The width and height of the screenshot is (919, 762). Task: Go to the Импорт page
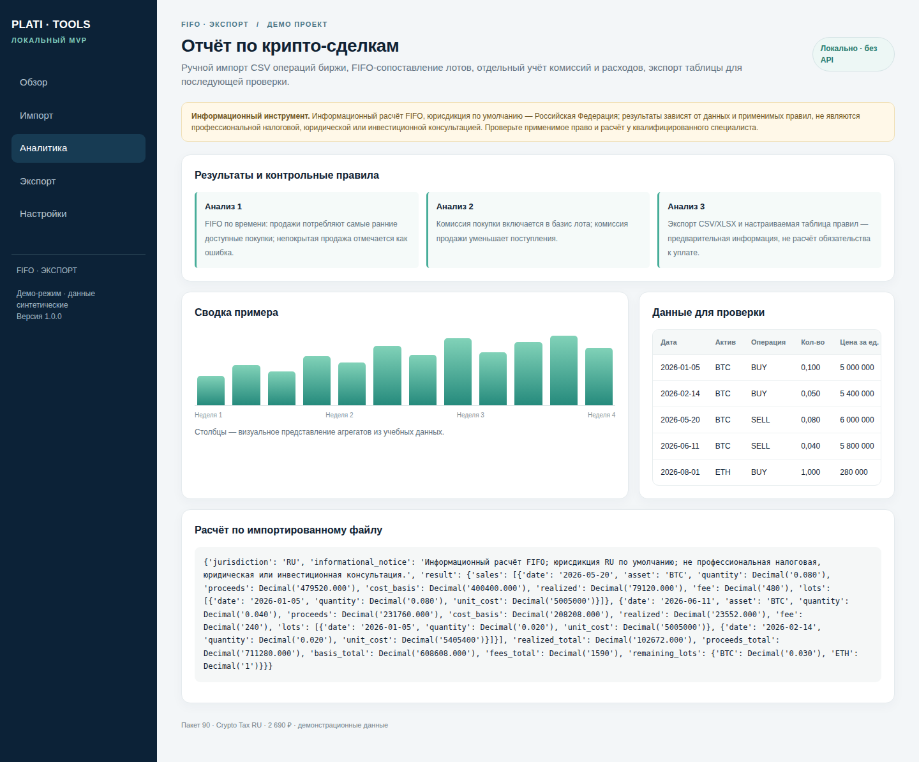(x=78, y=116)
